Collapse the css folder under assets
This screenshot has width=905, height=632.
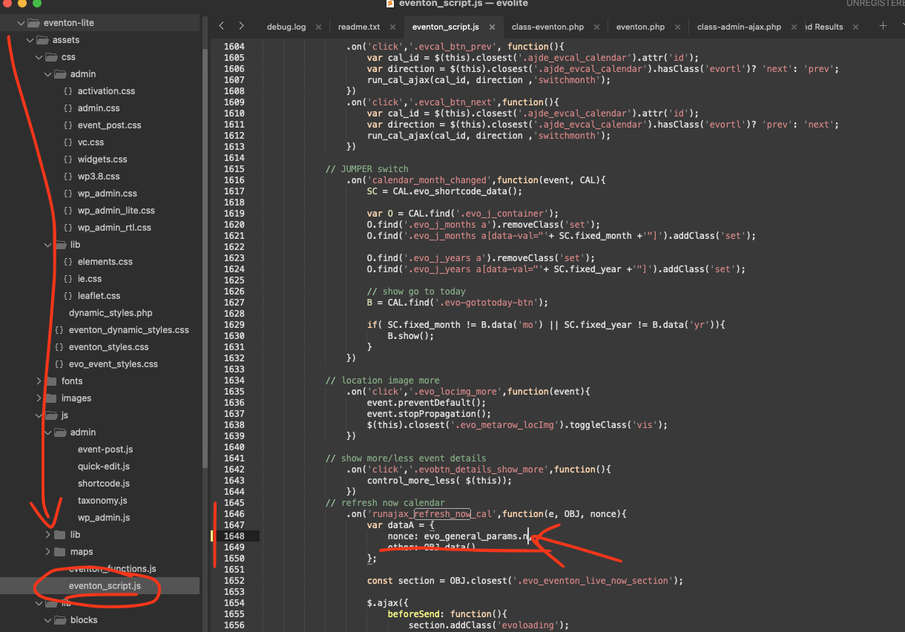point(39,57)
